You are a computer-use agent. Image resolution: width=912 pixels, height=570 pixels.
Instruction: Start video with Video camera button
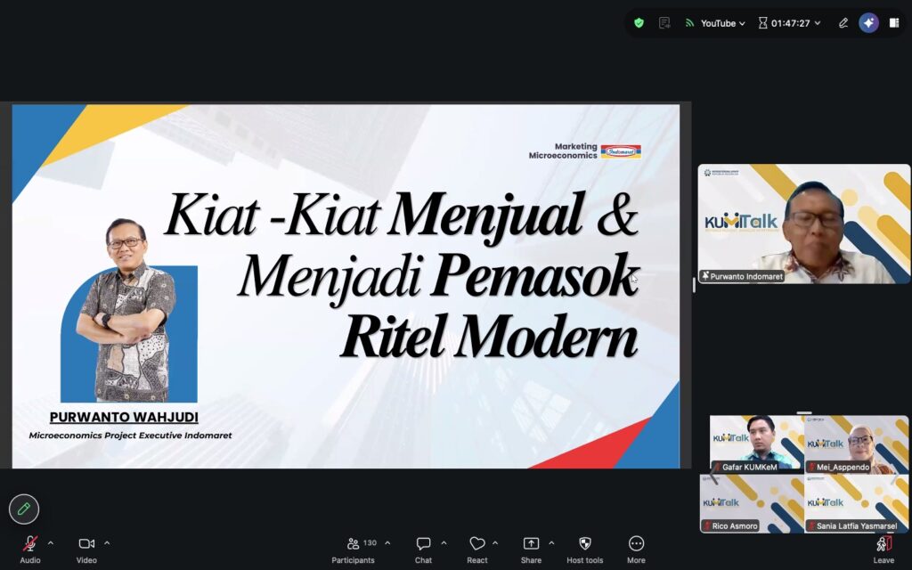86,550
